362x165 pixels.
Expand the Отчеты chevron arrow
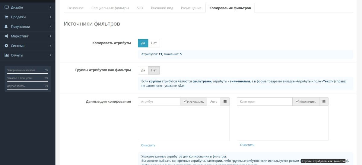(50, 55)
